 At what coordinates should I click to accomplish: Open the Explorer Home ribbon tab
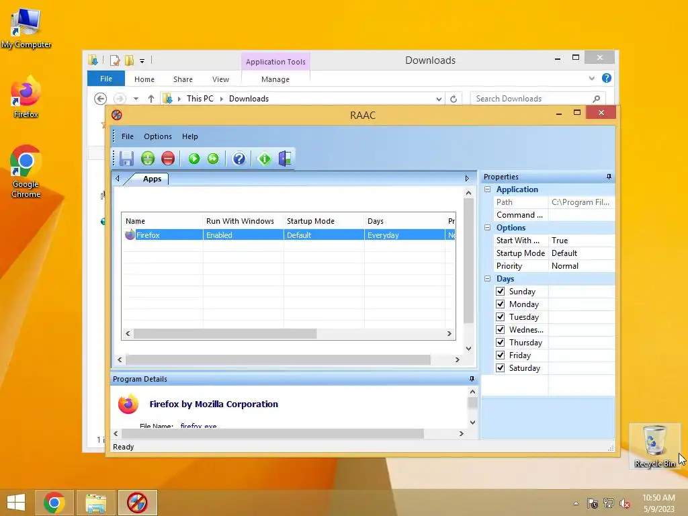(x=144, y=79)
